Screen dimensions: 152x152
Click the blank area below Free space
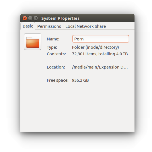click(x=77, y=107)
